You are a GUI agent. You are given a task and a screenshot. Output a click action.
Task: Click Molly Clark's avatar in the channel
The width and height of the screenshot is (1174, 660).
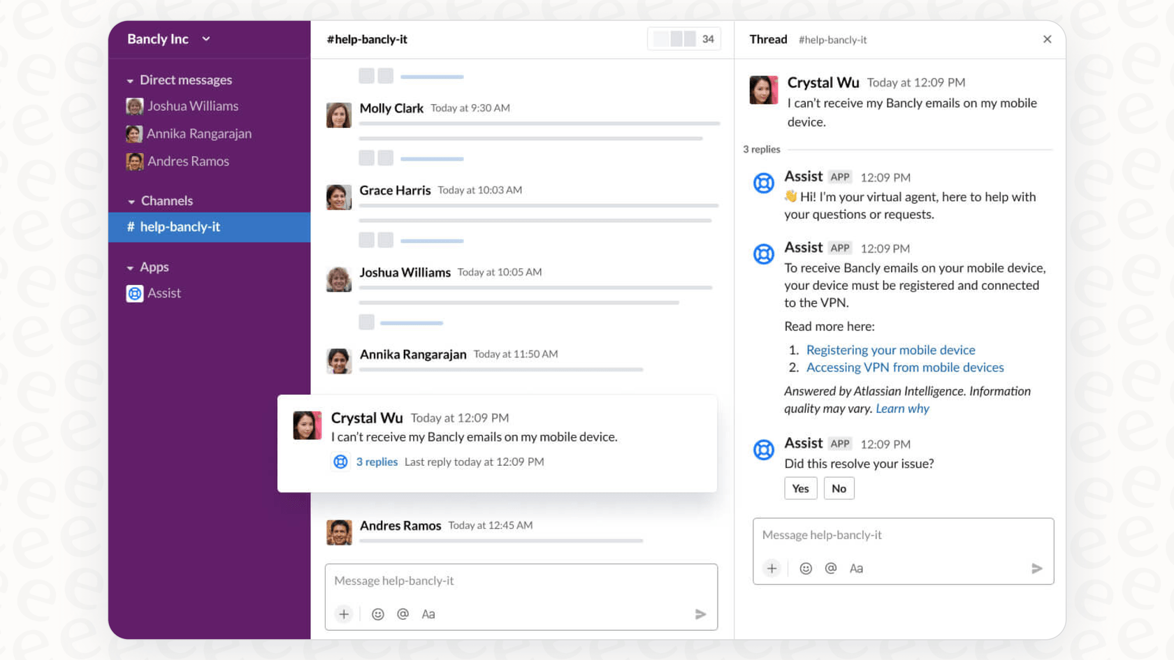coord(339,115)
